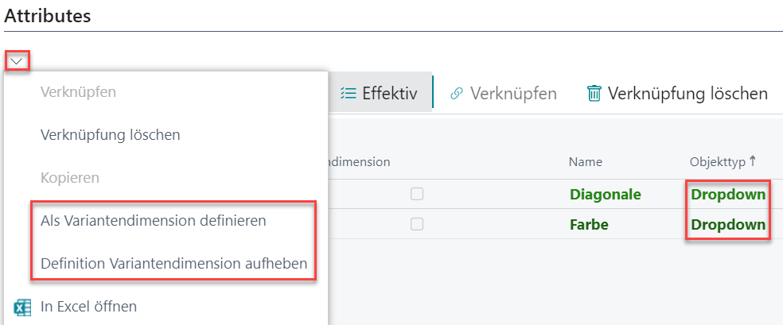Click the Objekttyp sort arrow icon
Viewport: 783px width, 325px height.
pos(753,161)
